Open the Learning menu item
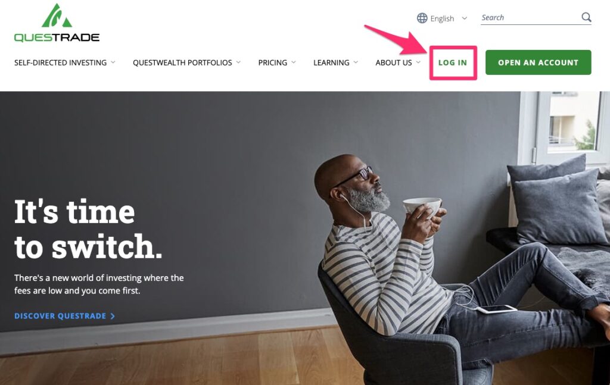This screenshot has height=385, width=610. [331, 62]
